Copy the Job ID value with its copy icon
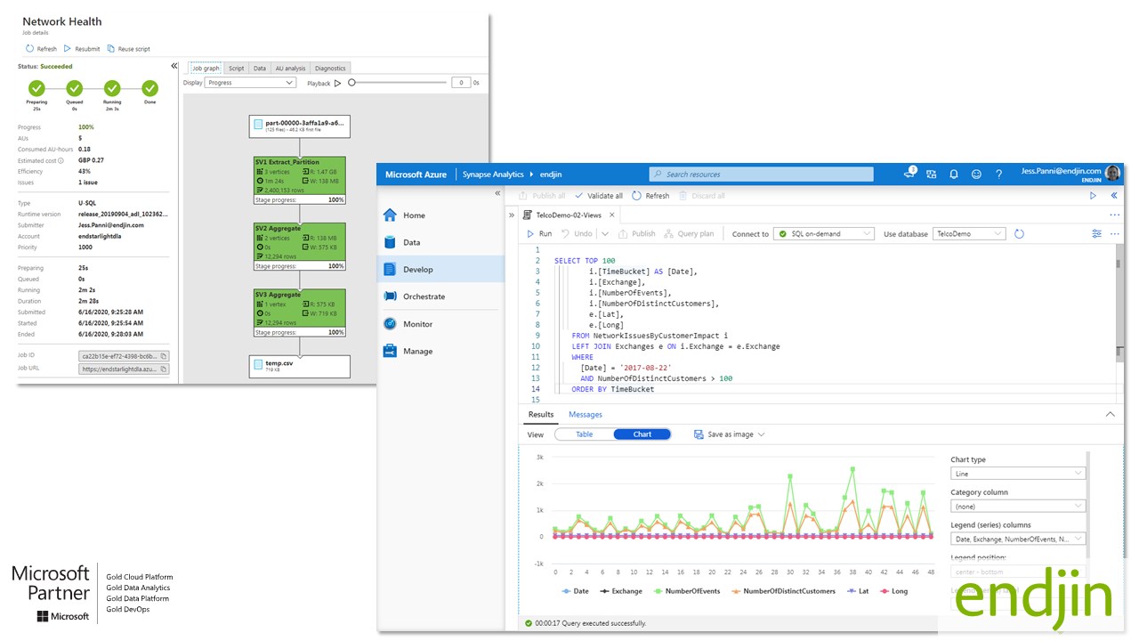 tap(164, 356)
